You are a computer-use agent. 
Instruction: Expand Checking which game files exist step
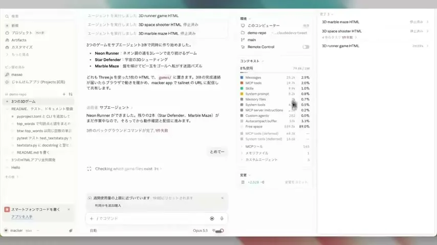(x=128, y=169)
